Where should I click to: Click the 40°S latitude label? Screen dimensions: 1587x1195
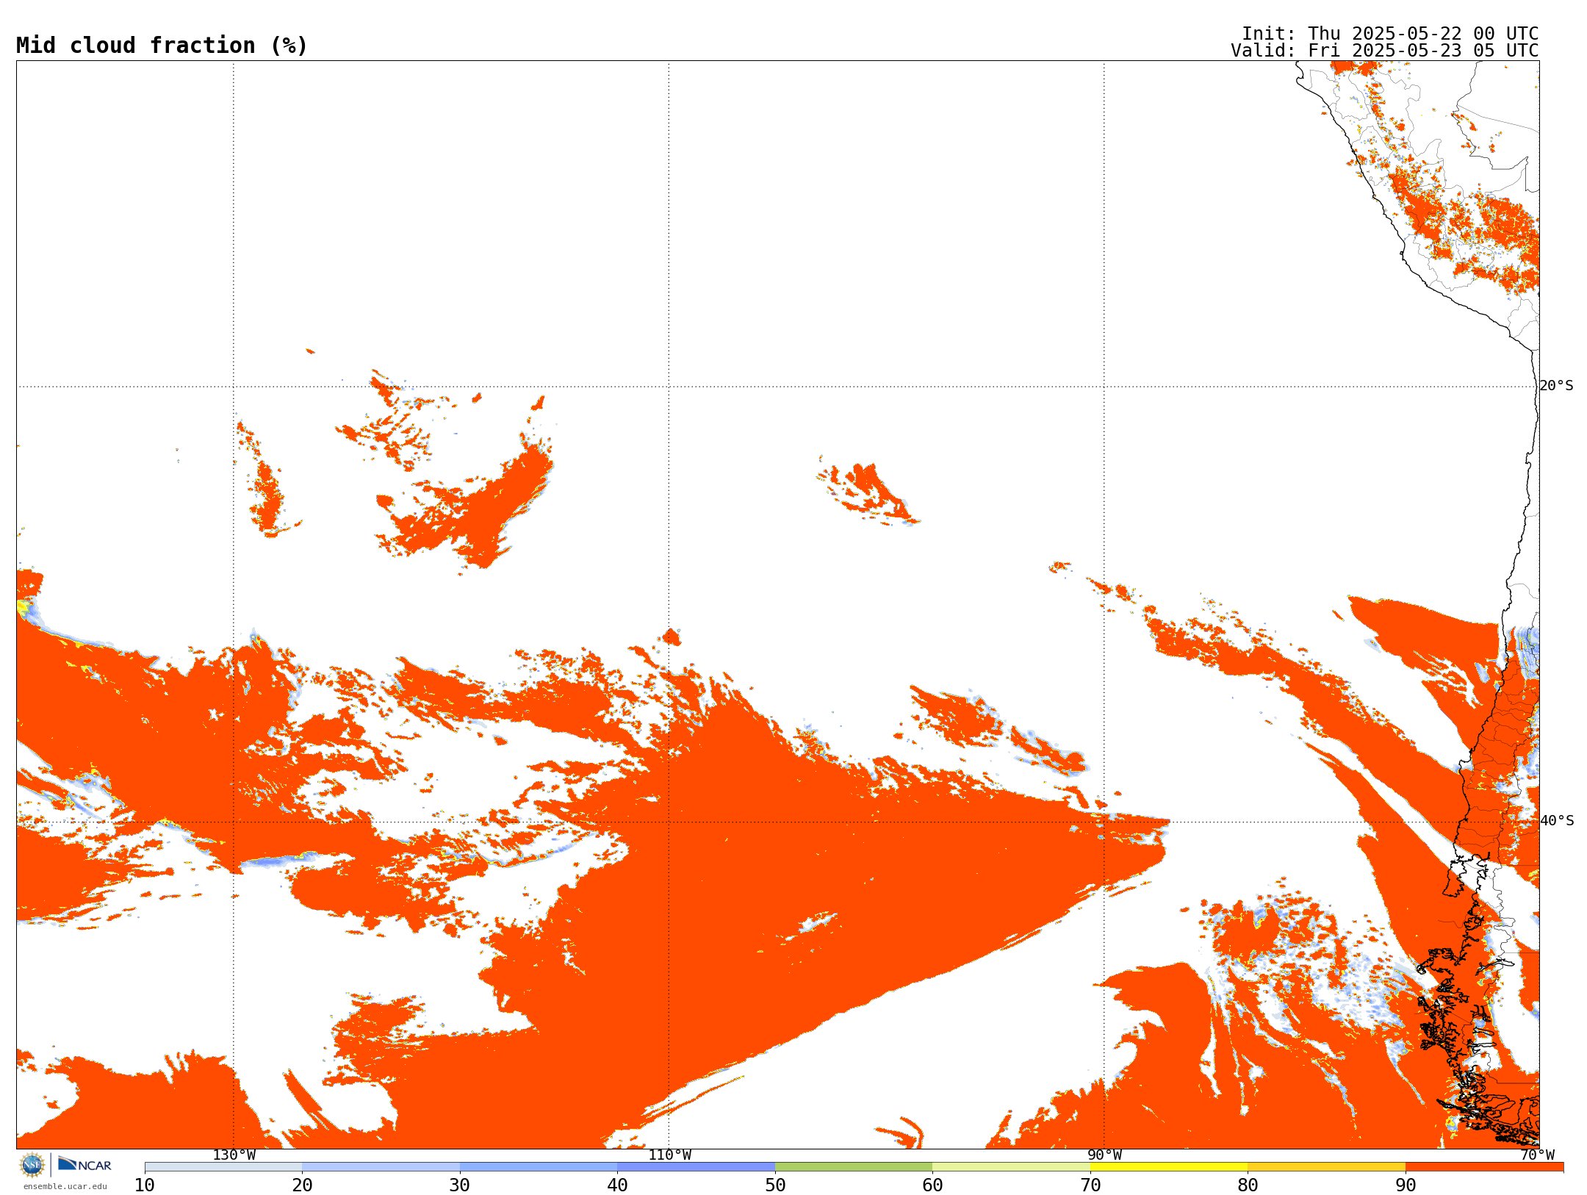[x=1556, y=821]
